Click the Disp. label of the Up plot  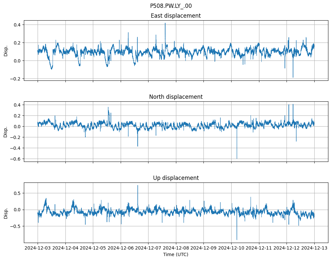tap(6, 213)
